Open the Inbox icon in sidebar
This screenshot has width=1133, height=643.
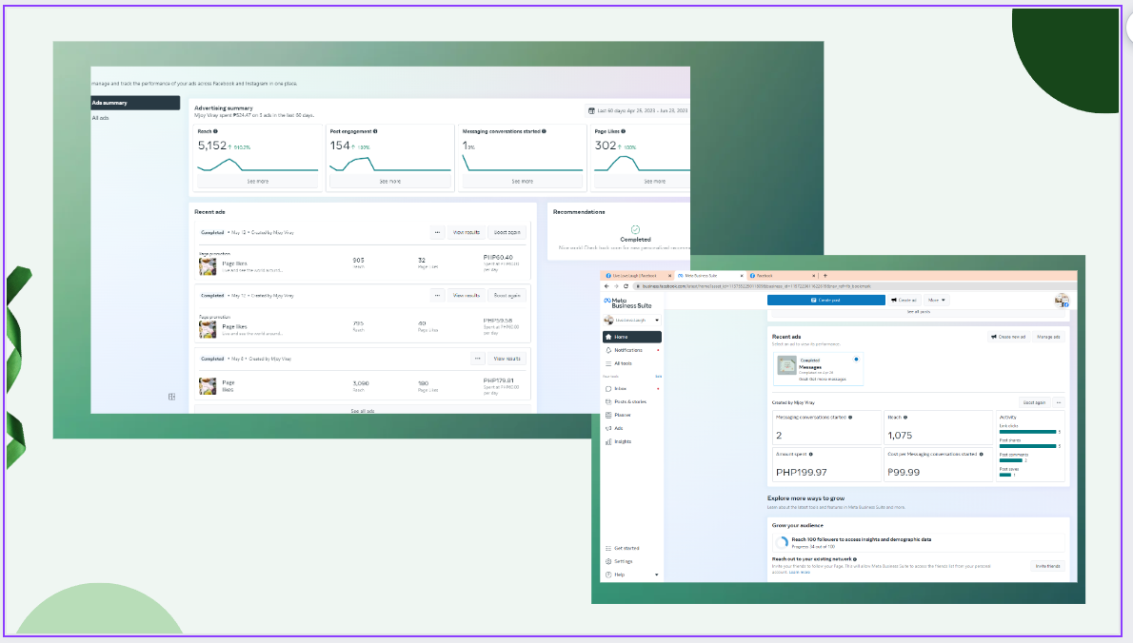coord(608,389)
